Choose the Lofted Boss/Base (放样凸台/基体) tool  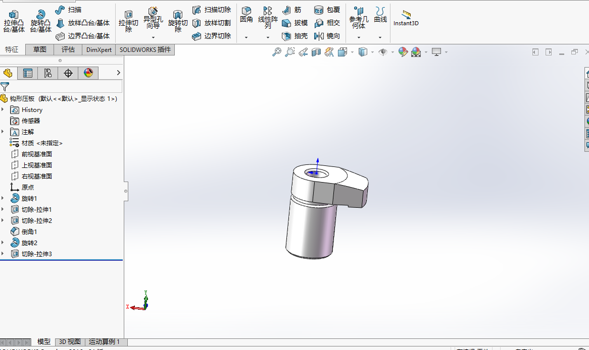(x=83, y=23)
